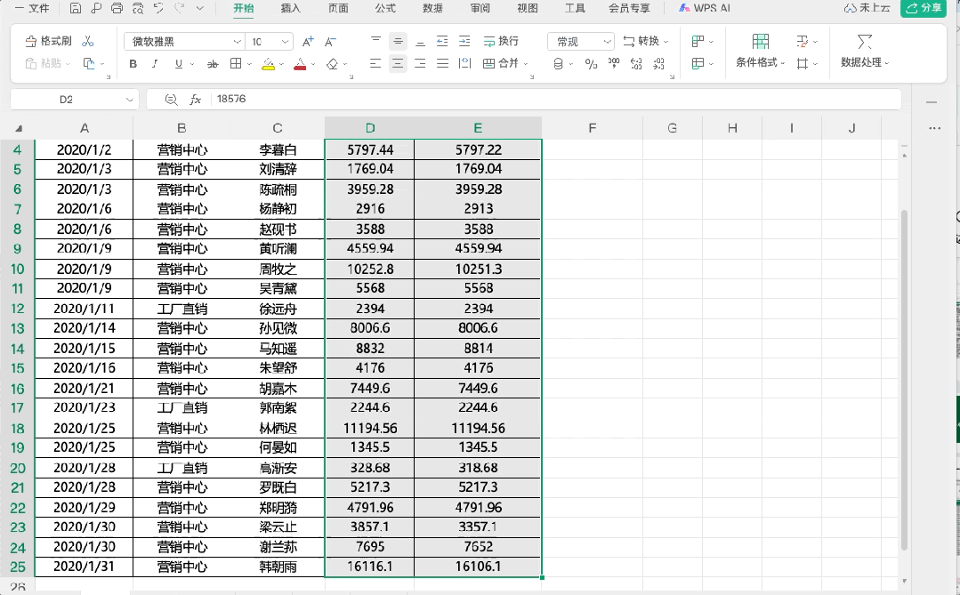Switch to Formulas (公式) tab
Screen dimensions: 960x595
(x=385, y=8)
